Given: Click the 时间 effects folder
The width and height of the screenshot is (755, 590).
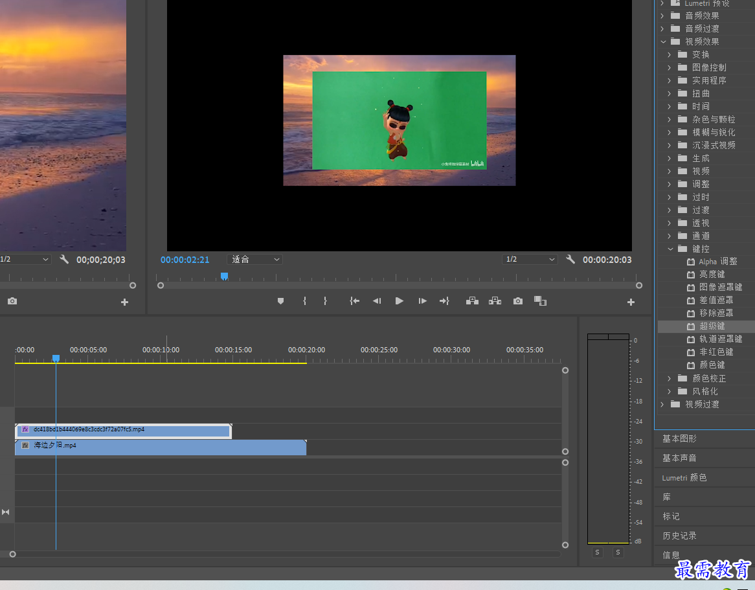Looking at the screenshot, I should [x=701, y=106].
